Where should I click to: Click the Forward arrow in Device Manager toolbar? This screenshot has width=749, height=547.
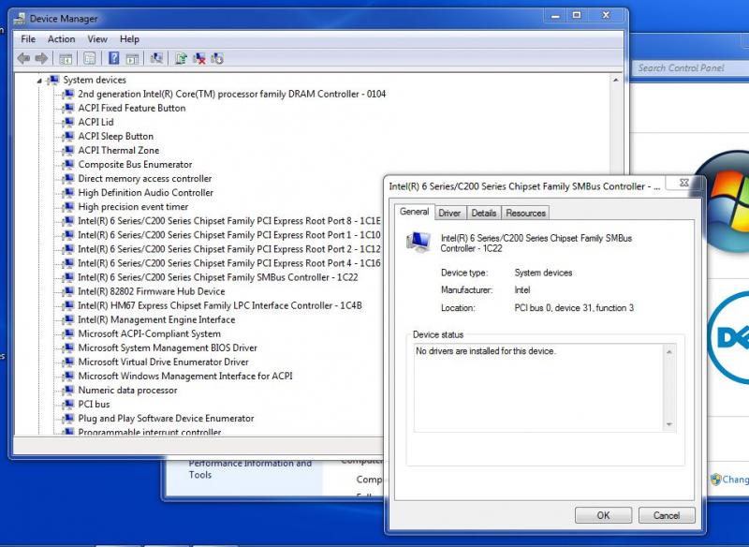(x=41, y=58)
